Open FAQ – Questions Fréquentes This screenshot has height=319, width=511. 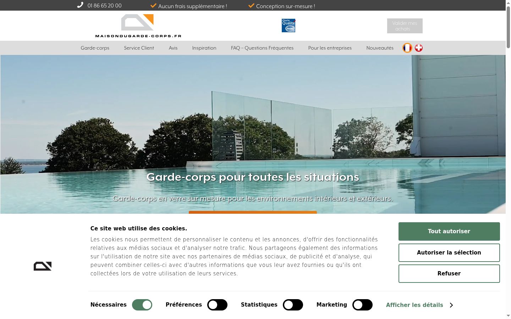click(x=262, y=48)
